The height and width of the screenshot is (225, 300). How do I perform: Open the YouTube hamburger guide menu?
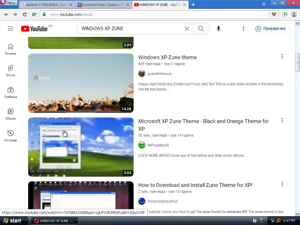coord(11,29)
